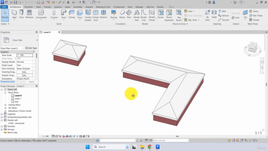268x151 pixels.
Task: Click the Windows Start button
Action: click(88, 147)
